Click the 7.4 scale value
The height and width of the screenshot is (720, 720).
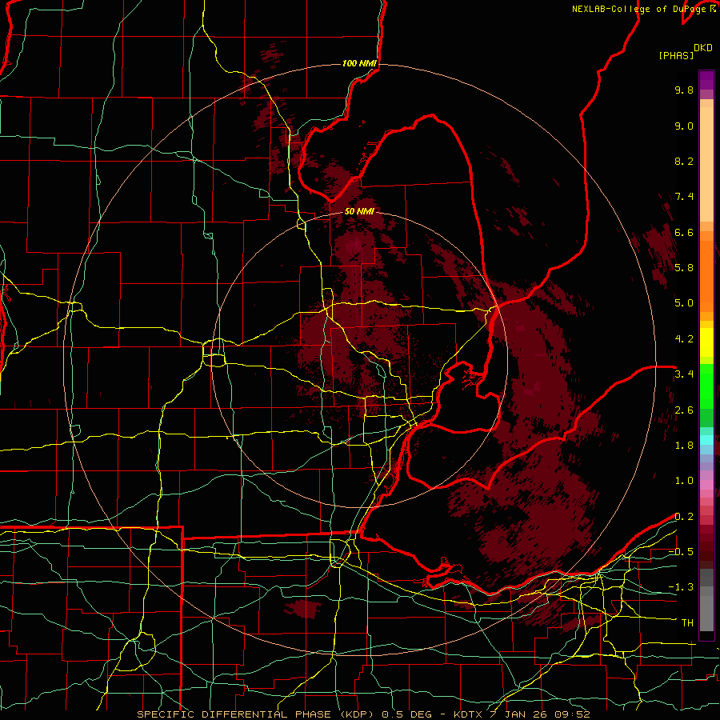(684, 197)
